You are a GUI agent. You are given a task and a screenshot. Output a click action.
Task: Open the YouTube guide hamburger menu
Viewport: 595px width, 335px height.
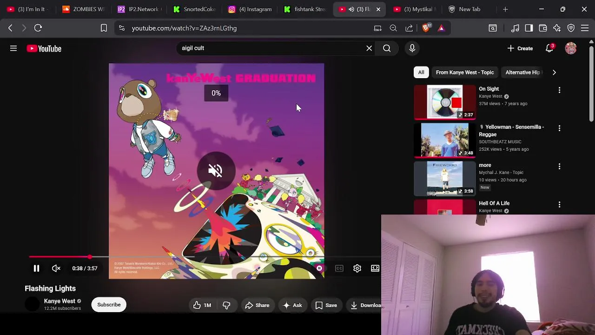click(13, 48)
